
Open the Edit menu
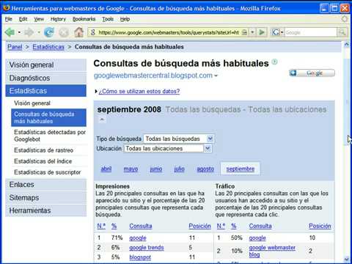click(23, 19)
